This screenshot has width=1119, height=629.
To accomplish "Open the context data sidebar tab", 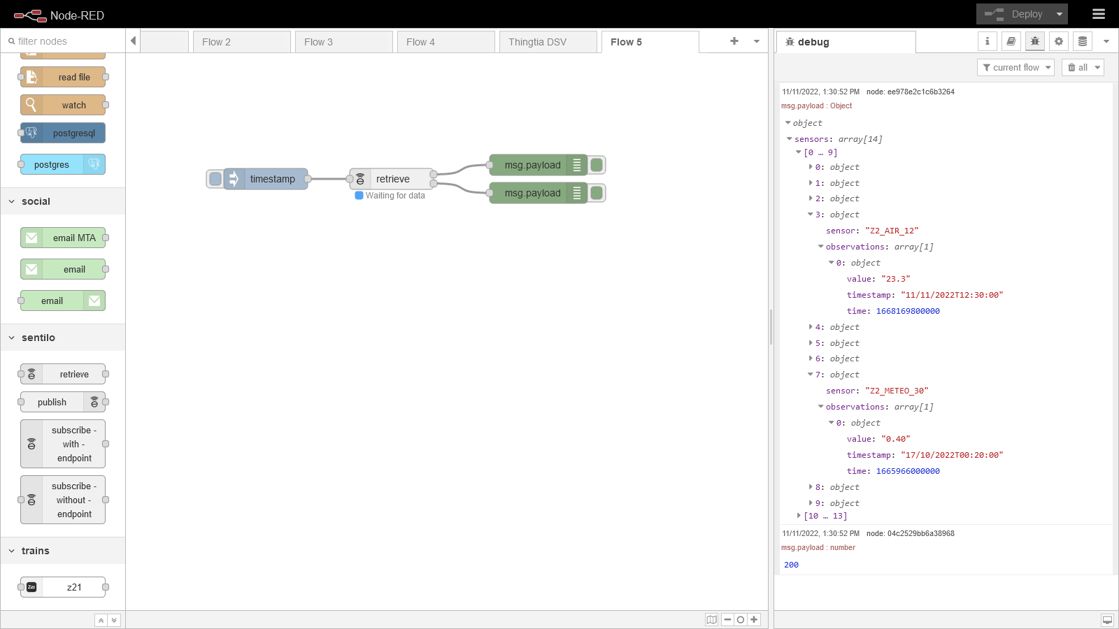I will click(1083, 41).
